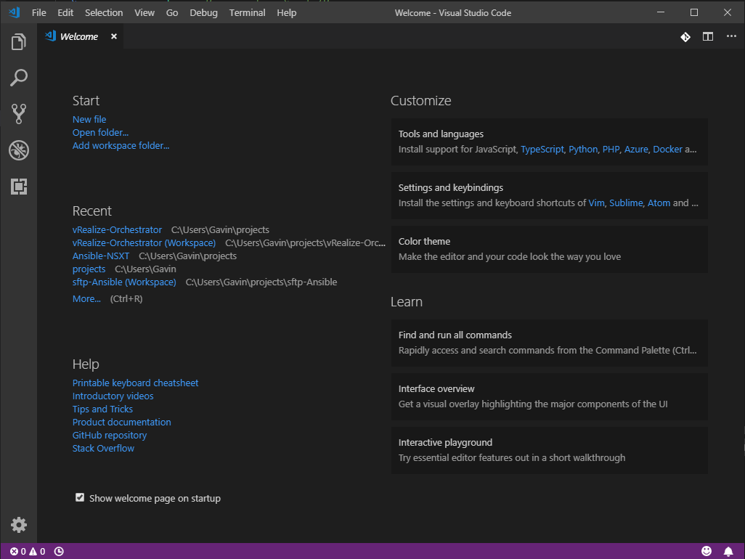Select the Welcome tab
Screen dimensions: 745x559
(81, 36)
